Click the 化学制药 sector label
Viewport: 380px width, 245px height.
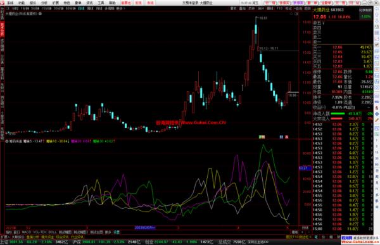365,10
